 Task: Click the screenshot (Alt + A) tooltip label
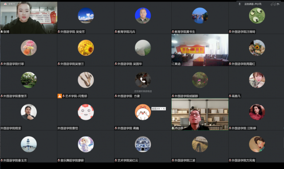(x=159, y=109)
